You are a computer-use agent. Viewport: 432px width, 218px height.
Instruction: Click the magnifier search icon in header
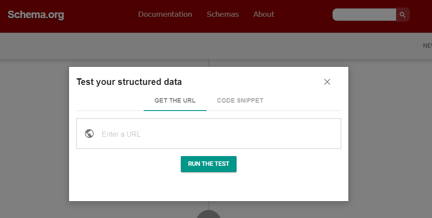click(x=402, y=15)
